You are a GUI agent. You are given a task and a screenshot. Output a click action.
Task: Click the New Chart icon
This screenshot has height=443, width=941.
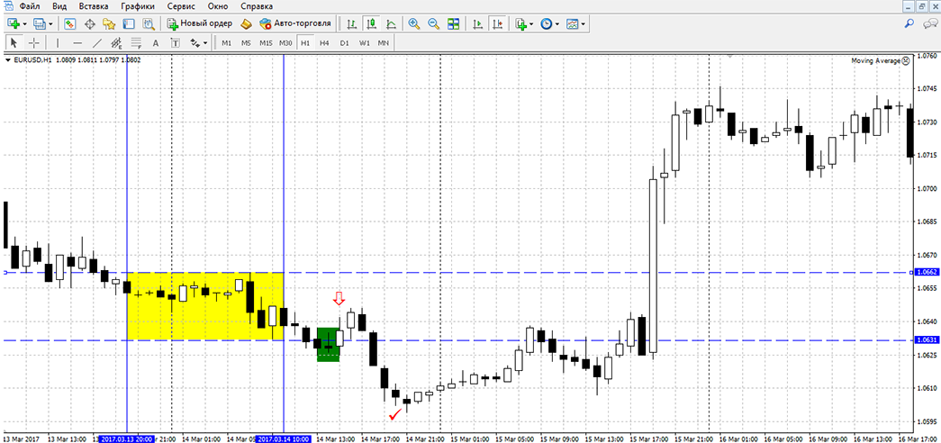(x=14, y=24)
